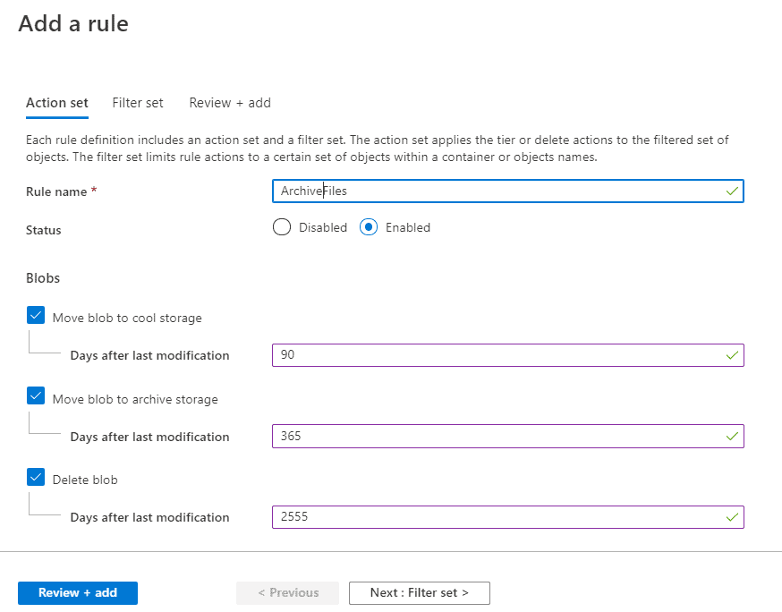Click the blue Review + add button
The width and height of the screenshot is (782, 612).
pyautogui.click(x=78, y=592)
